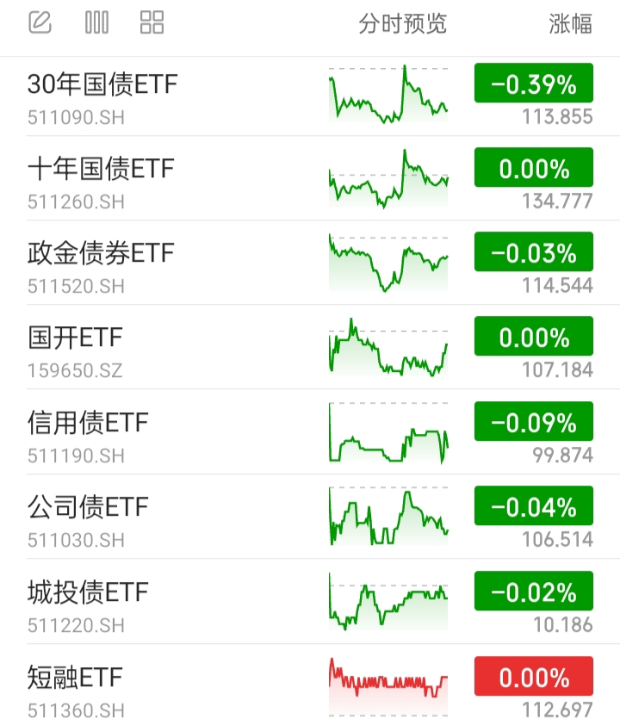The width and height of the screenshot is (620, 725).
Task: Switch to grid view icon
Action: [x=152, y=22]
